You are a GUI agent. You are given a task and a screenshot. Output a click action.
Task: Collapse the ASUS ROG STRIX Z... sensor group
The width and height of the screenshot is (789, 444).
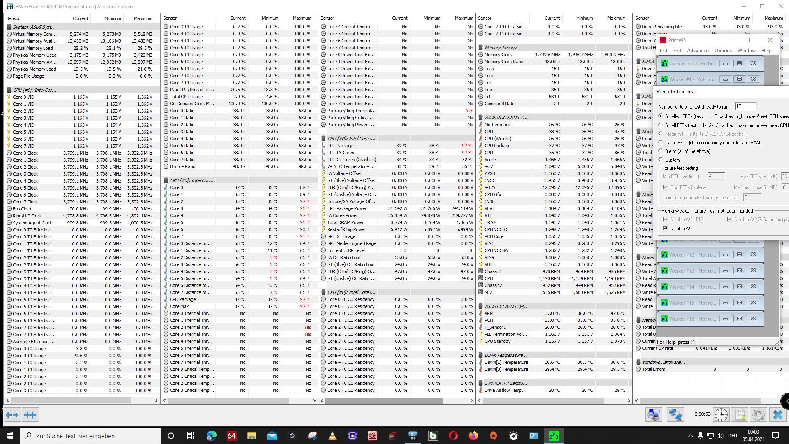point(481,118)
